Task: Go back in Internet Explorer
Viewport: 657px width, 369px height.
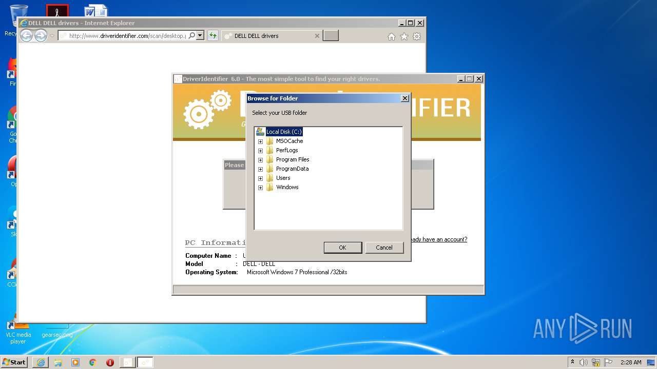Action: coord(26,35)
